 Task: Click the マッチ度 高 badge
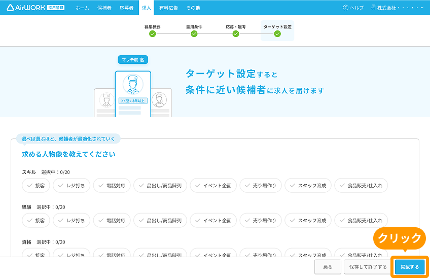[133, 60]
